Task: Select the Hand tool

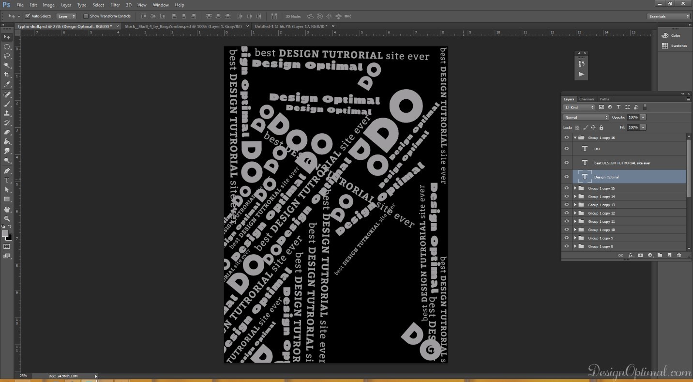Action: (x=7, y=210)
